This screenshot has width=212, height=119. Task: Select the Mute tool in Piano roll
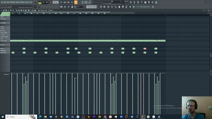26,10
